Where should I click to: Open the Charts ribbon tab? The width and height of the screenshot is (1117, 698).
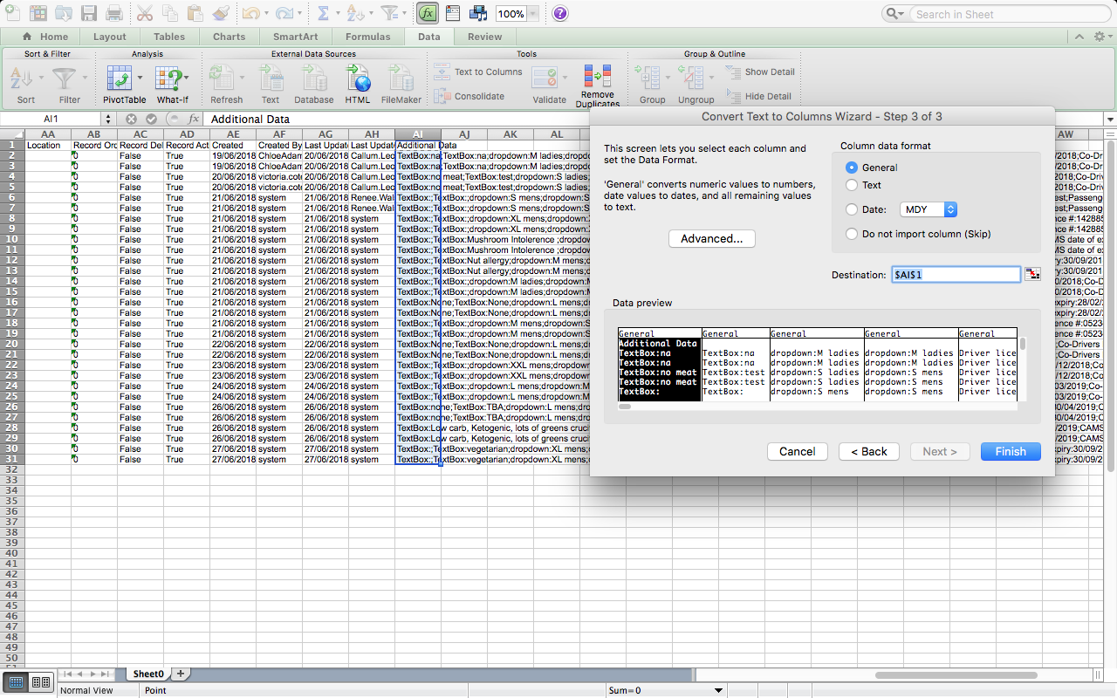pos(229,37)
